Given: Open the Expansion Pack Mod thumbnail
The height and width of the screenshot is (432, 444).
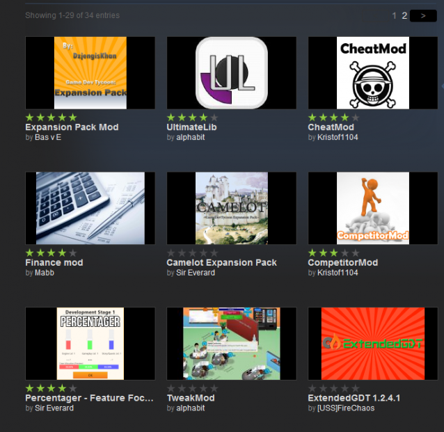Looking at the screenshot, I should (90, 73).
